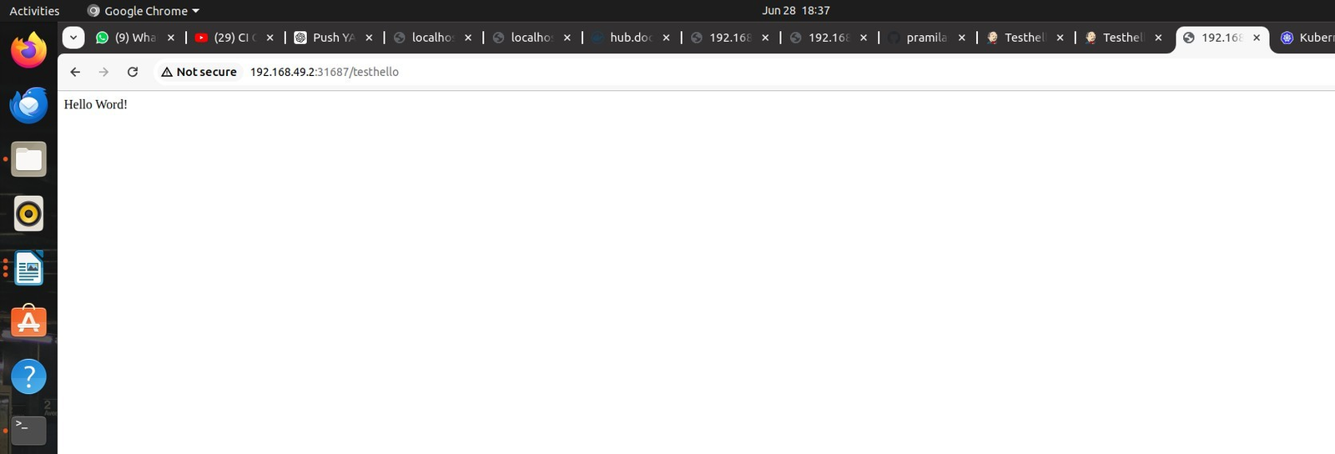This screenshot has width=1335, height=454.
Task: Open the tab search dropdown chevron
Action: pos(73,38)
